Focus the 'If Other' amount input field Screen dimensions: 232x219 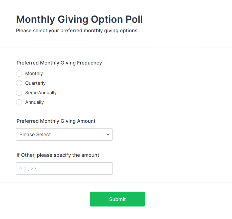point(64,168)
